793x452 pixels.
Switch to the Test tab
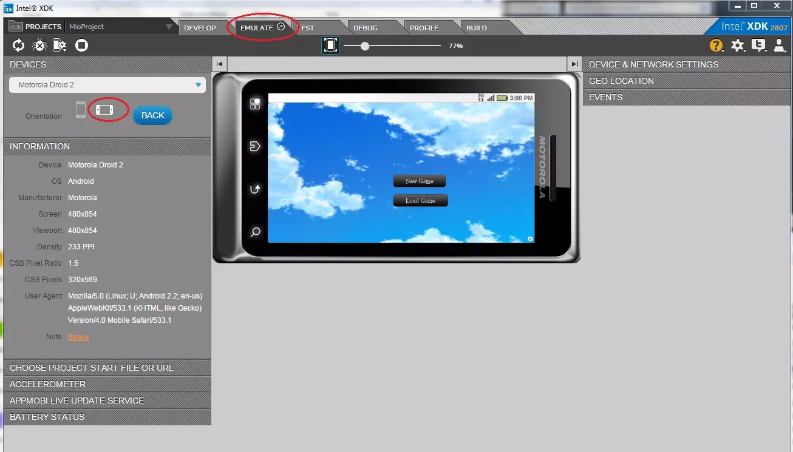coord(307,27)
